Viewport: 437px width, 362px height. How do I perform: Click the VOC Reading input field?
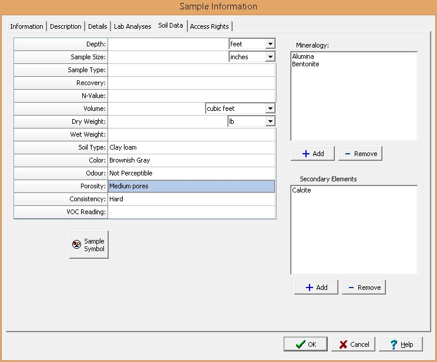[191, 212]
